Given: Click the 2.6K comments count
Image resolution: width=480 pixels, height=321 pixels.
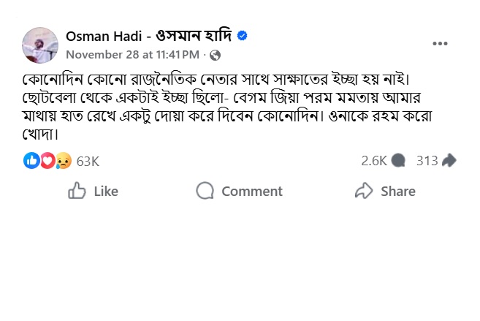Looking at the screenshot, I should [x=373, y=161].
